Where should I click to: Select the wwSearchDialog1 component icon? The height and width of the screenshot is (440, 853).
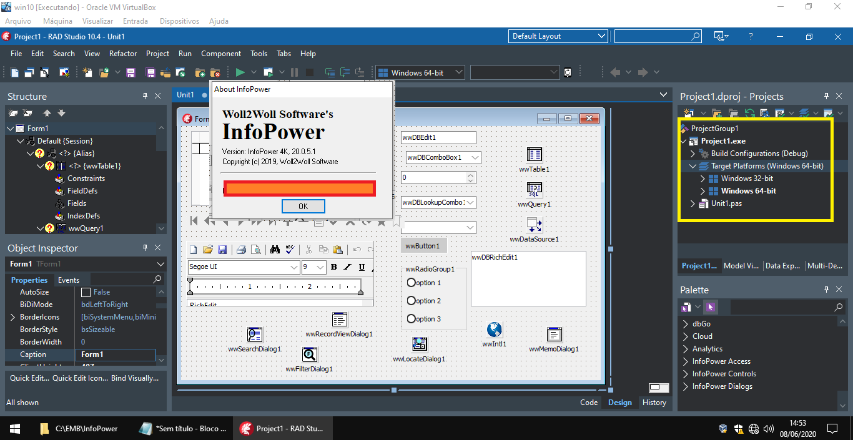[254, 334]
